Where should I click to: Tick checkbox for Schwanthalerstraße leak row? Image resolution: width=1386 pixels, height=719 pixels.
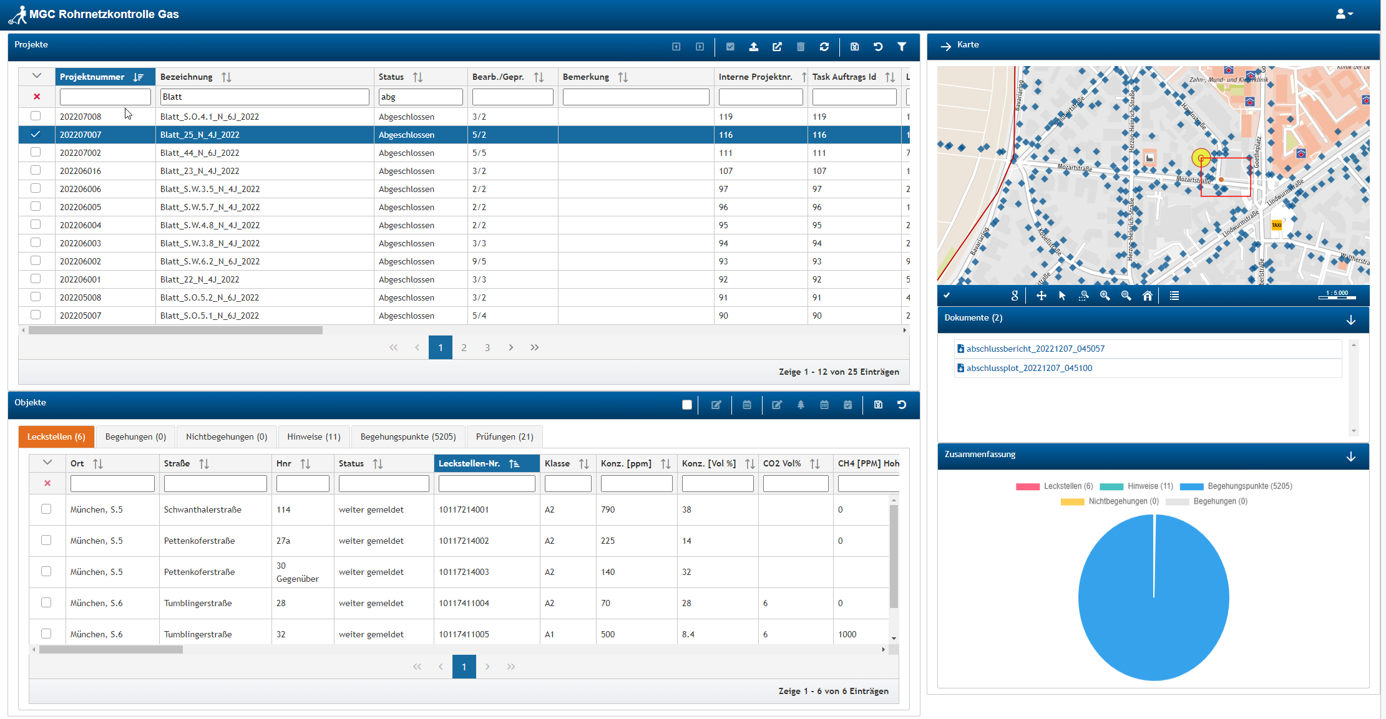[x=46, y=509]
